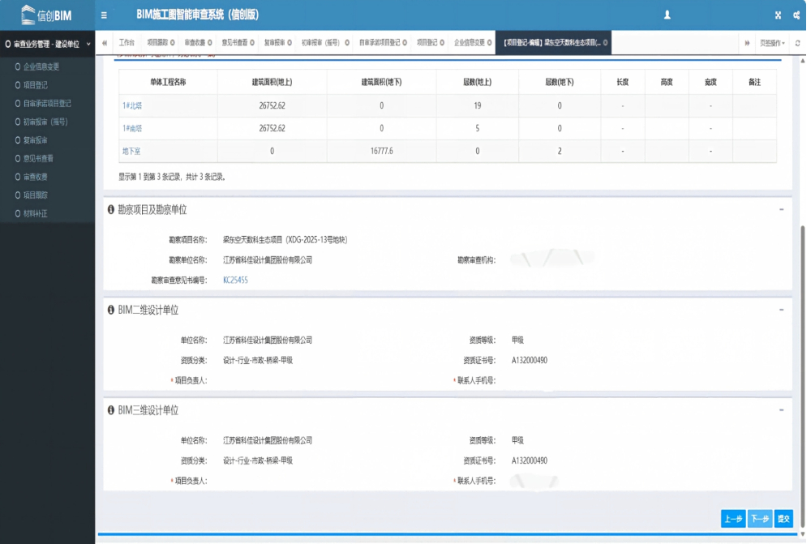Close the active 项目登记-编辑 tab

click(x=605, y=42)
